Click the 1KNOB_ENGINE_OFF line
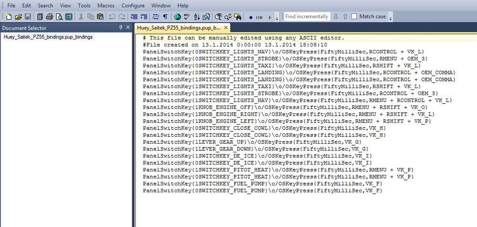Viewport: 477px width, 227px height. pyautogui.click(x=285, y=108)
